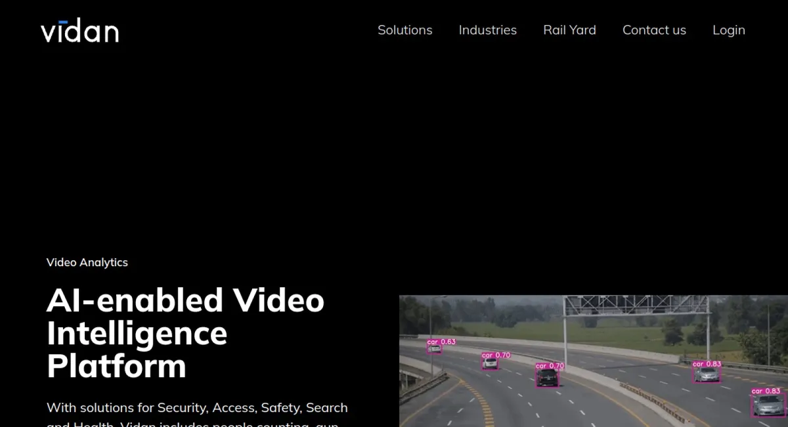Open the Solutions menu
The height and width of the screenshot is (427, 788).
tap(405, 30)
